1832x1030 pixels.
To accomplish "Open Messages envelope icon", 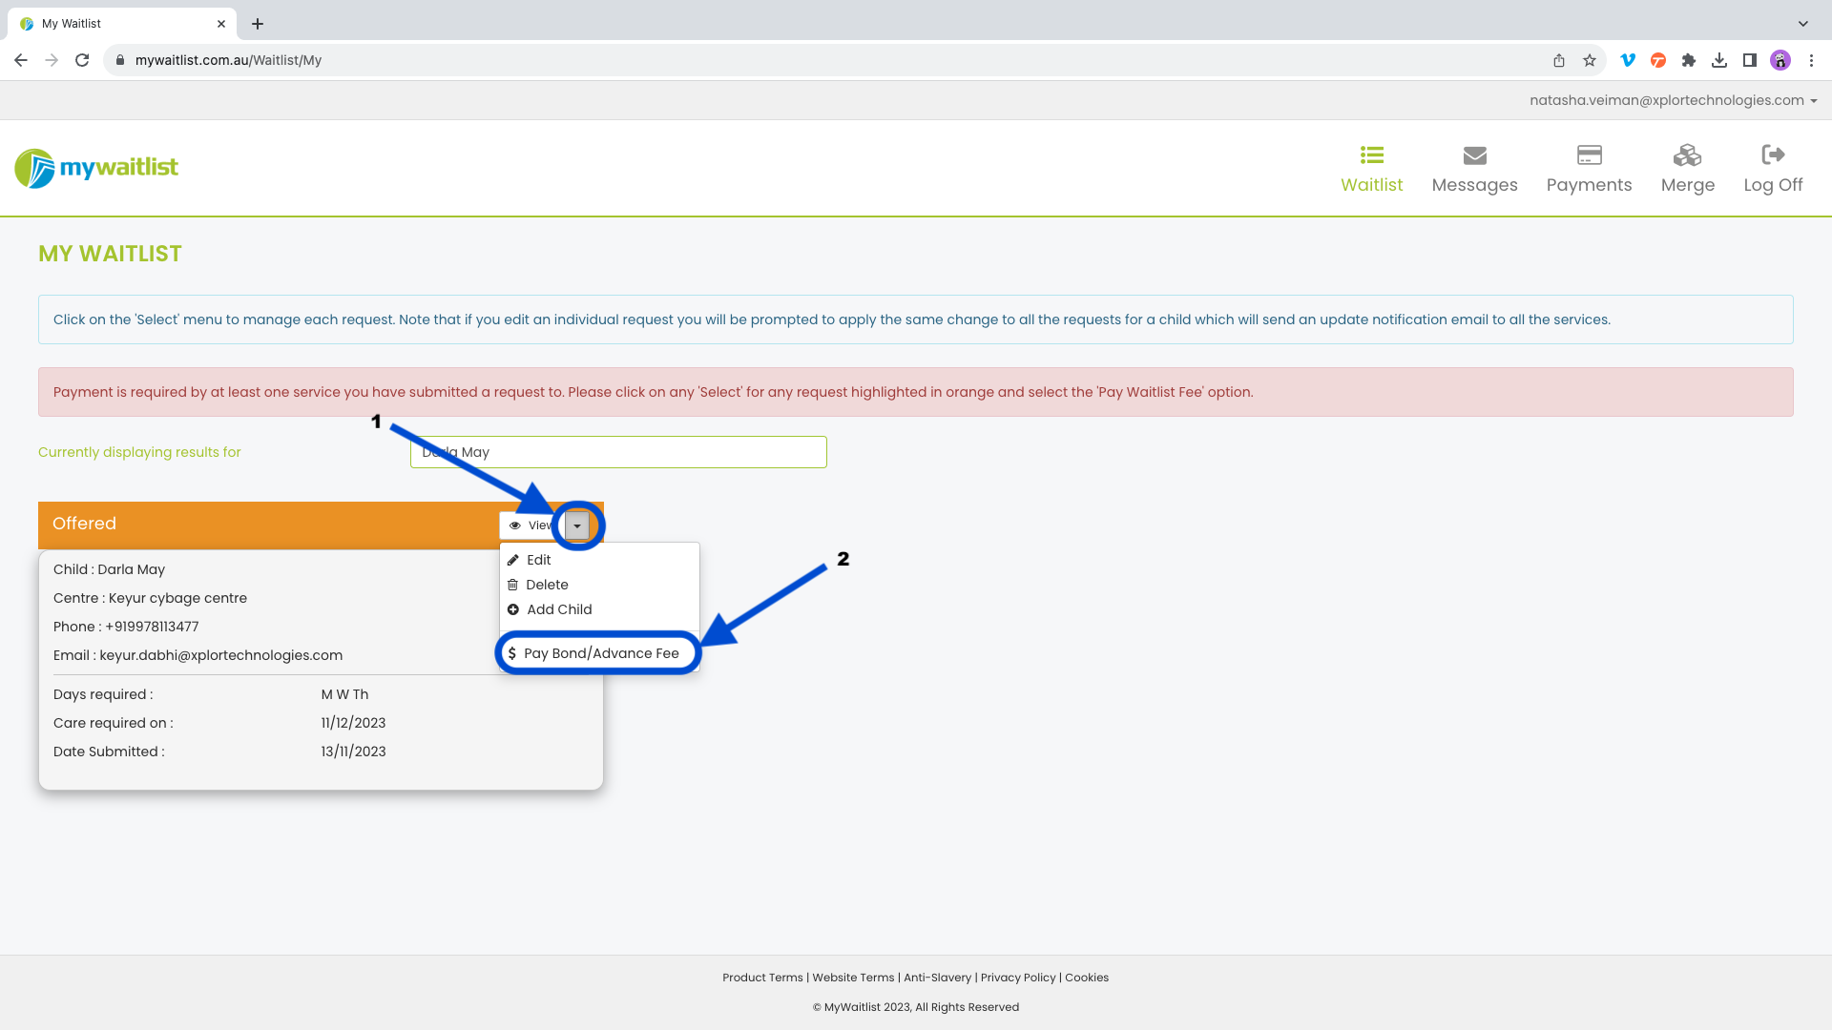I will click(x=1474, y=155).
